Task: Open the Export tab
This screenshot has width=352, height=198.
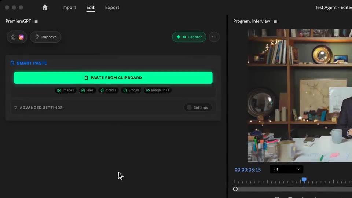Action: point(112,7)
